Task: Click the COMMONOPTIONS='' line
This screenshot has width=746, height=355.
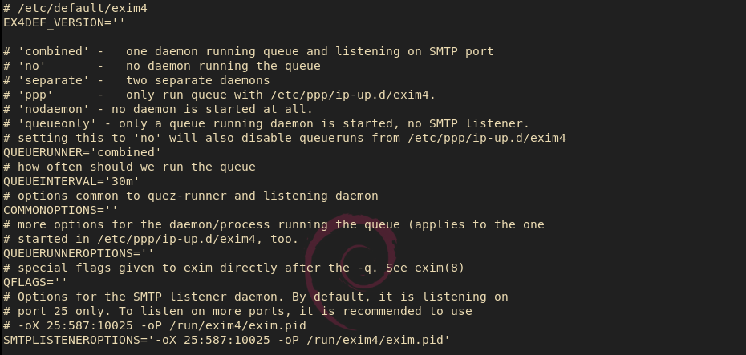Action: coord(60,210)
